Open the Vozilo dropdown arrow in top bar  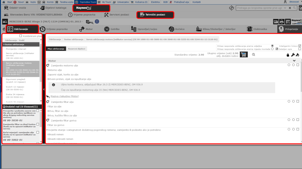click(39, 2)
